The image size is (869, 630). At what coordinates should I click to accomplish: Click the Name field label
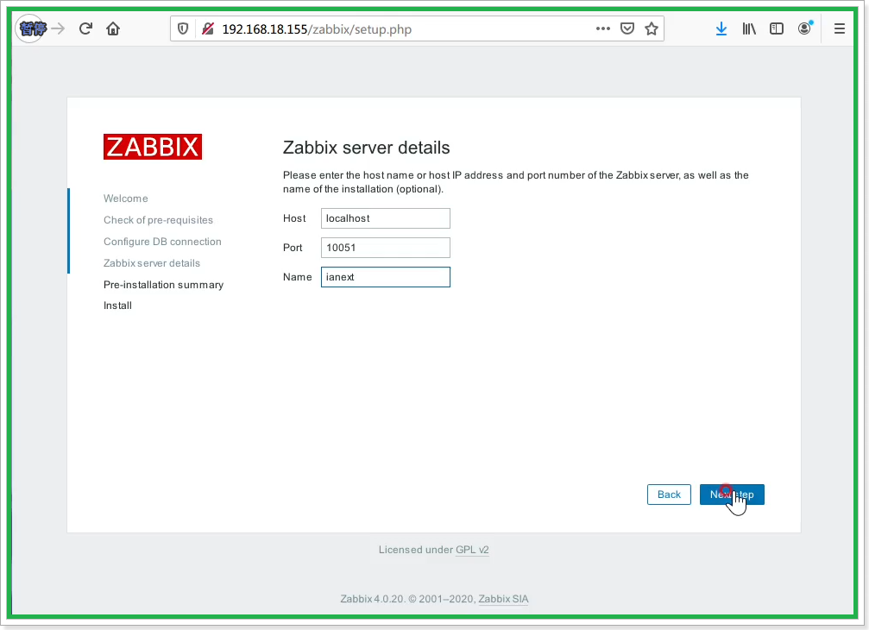pyautogui.click(x=298, y=277)
